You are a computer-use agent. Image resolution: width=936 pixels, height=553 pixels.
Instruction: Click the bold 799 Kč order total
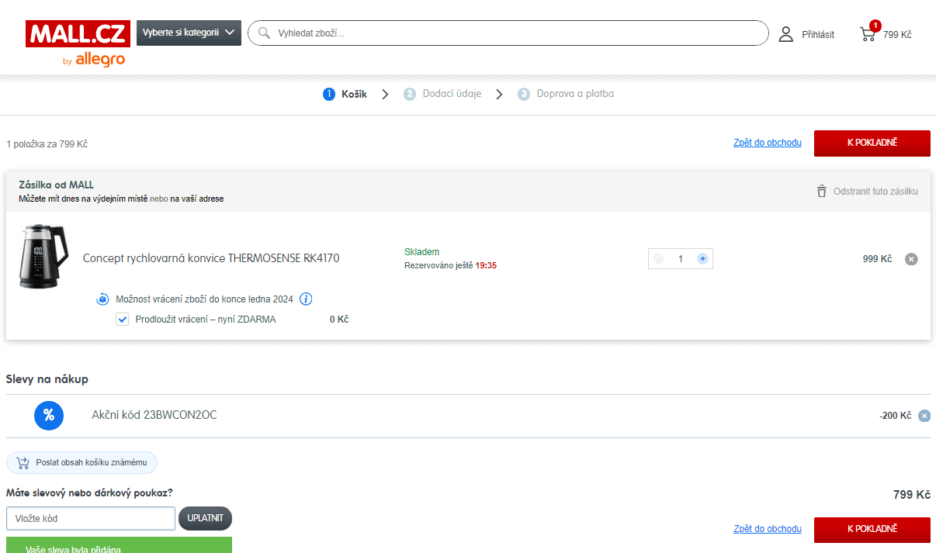pyautogui.click(x=912, y=495)
